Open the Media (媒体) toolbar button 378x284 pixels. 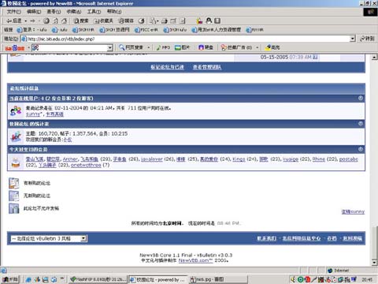click(126, 21)
